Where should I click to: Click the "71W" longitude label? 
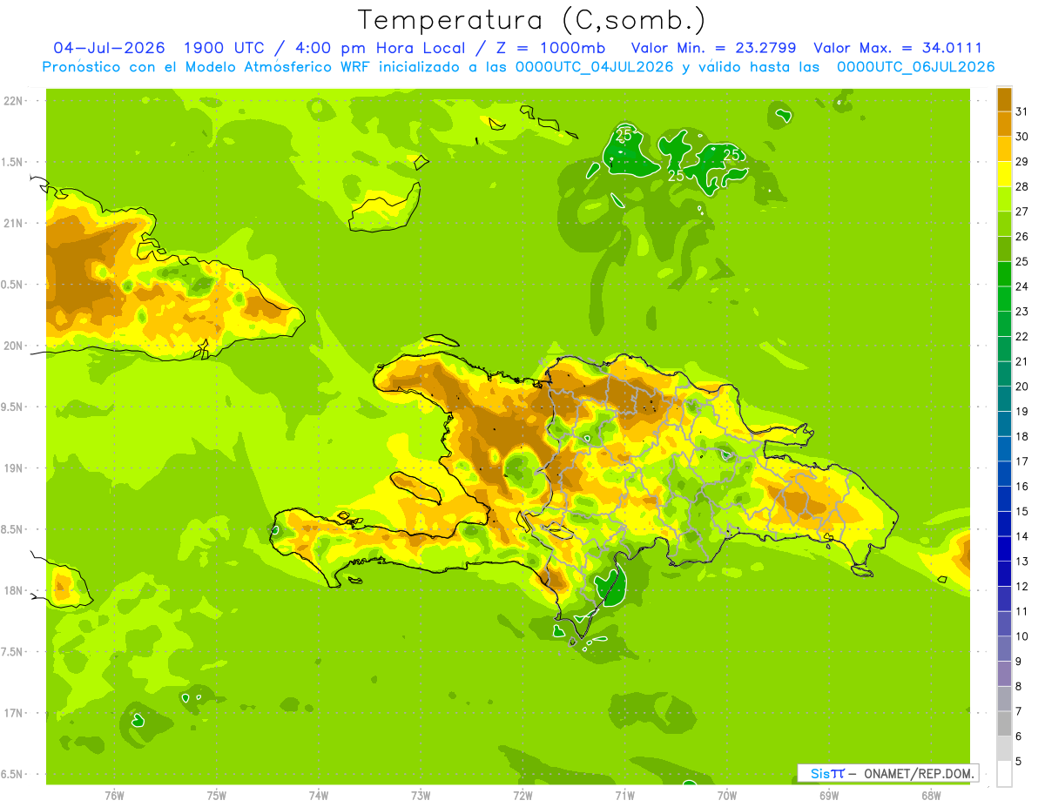coord(624,795)
